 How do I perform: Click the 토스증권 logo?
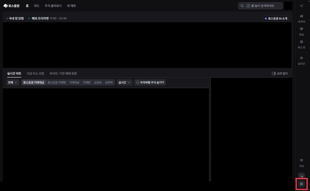[x=11, y=6]
